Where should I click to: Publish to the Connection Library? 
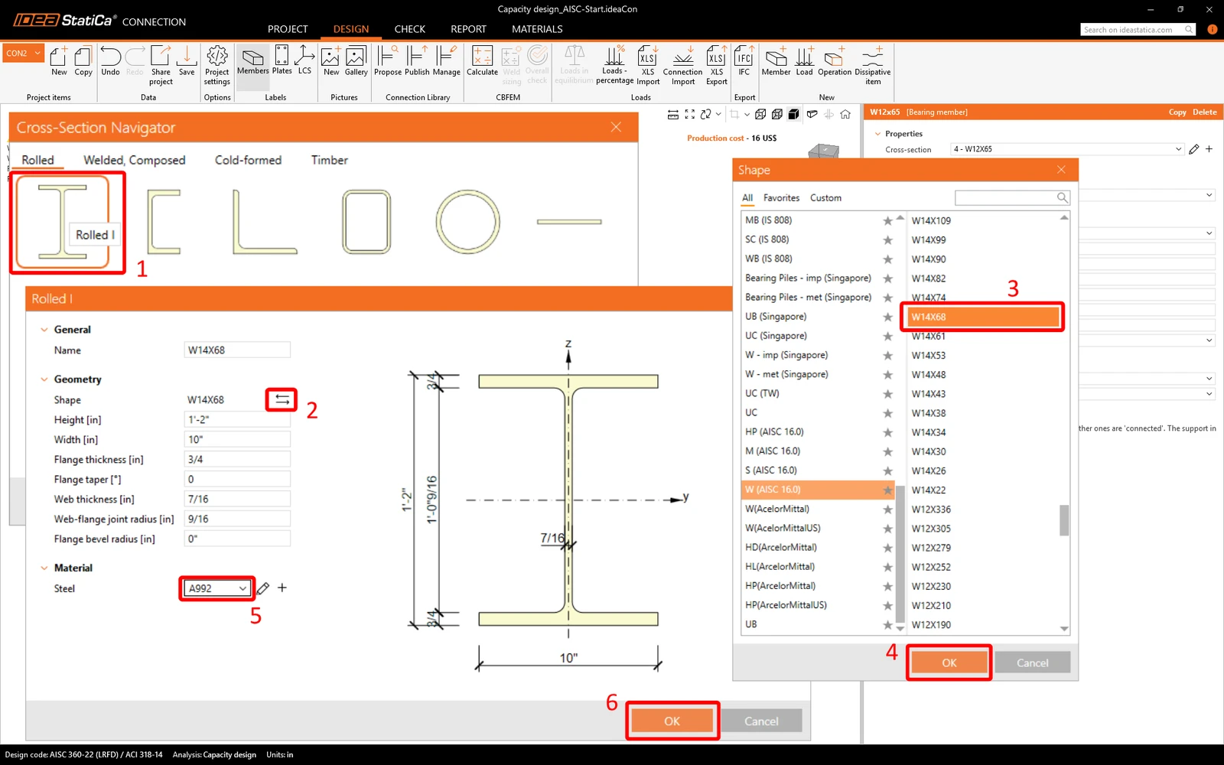pos(417,60)
